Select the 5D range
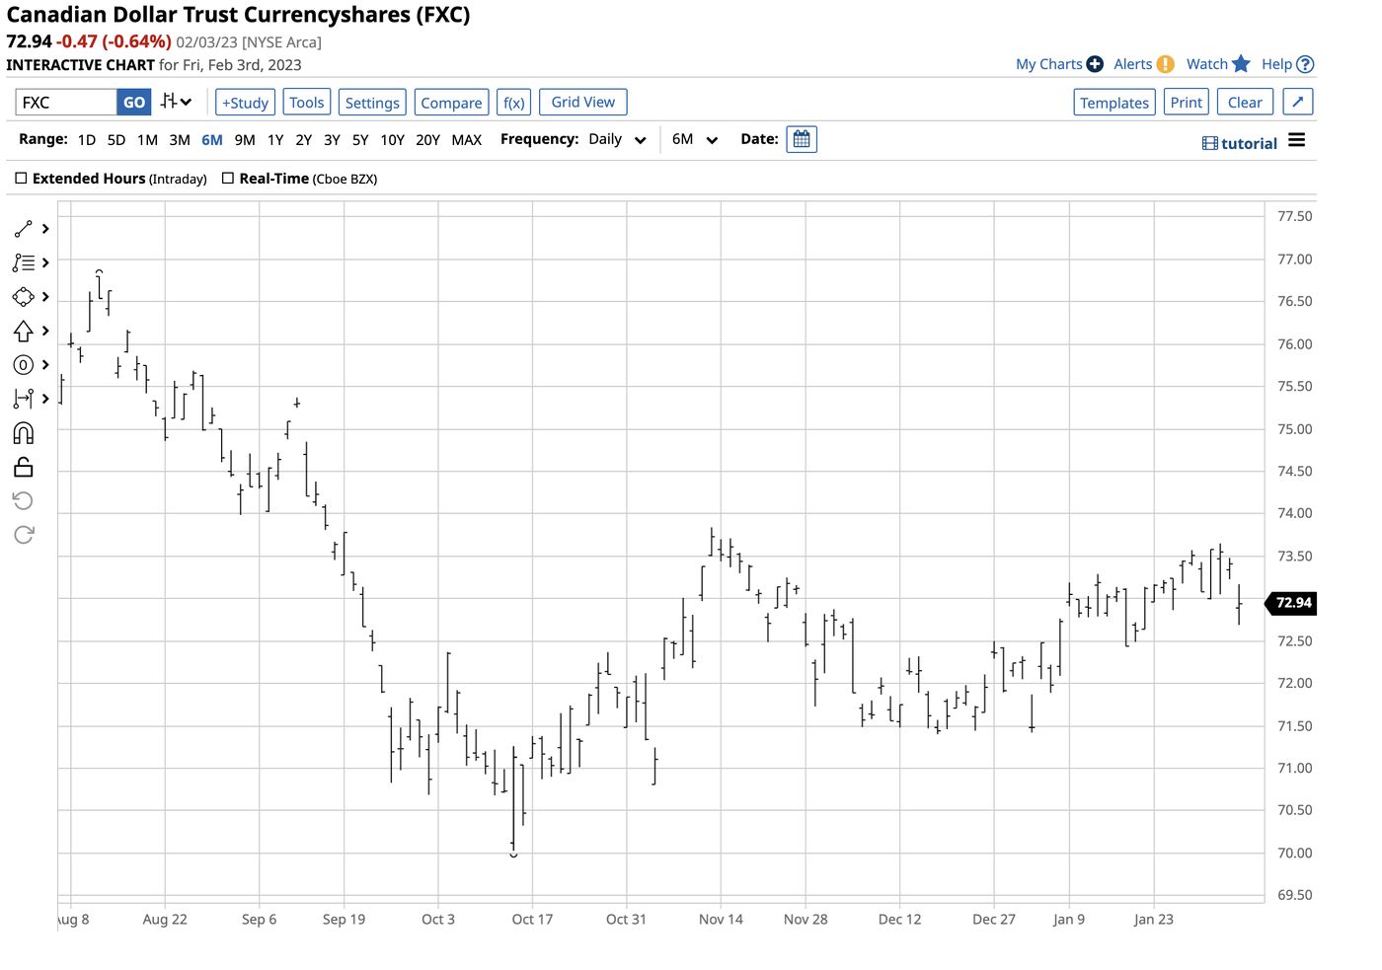The width and height of the screenshot is (1382, 970). (x=116, y=140)
